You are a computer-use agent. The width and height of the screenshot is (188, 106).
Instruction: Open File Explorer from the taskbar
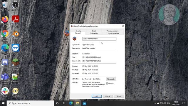click(78, 103)
